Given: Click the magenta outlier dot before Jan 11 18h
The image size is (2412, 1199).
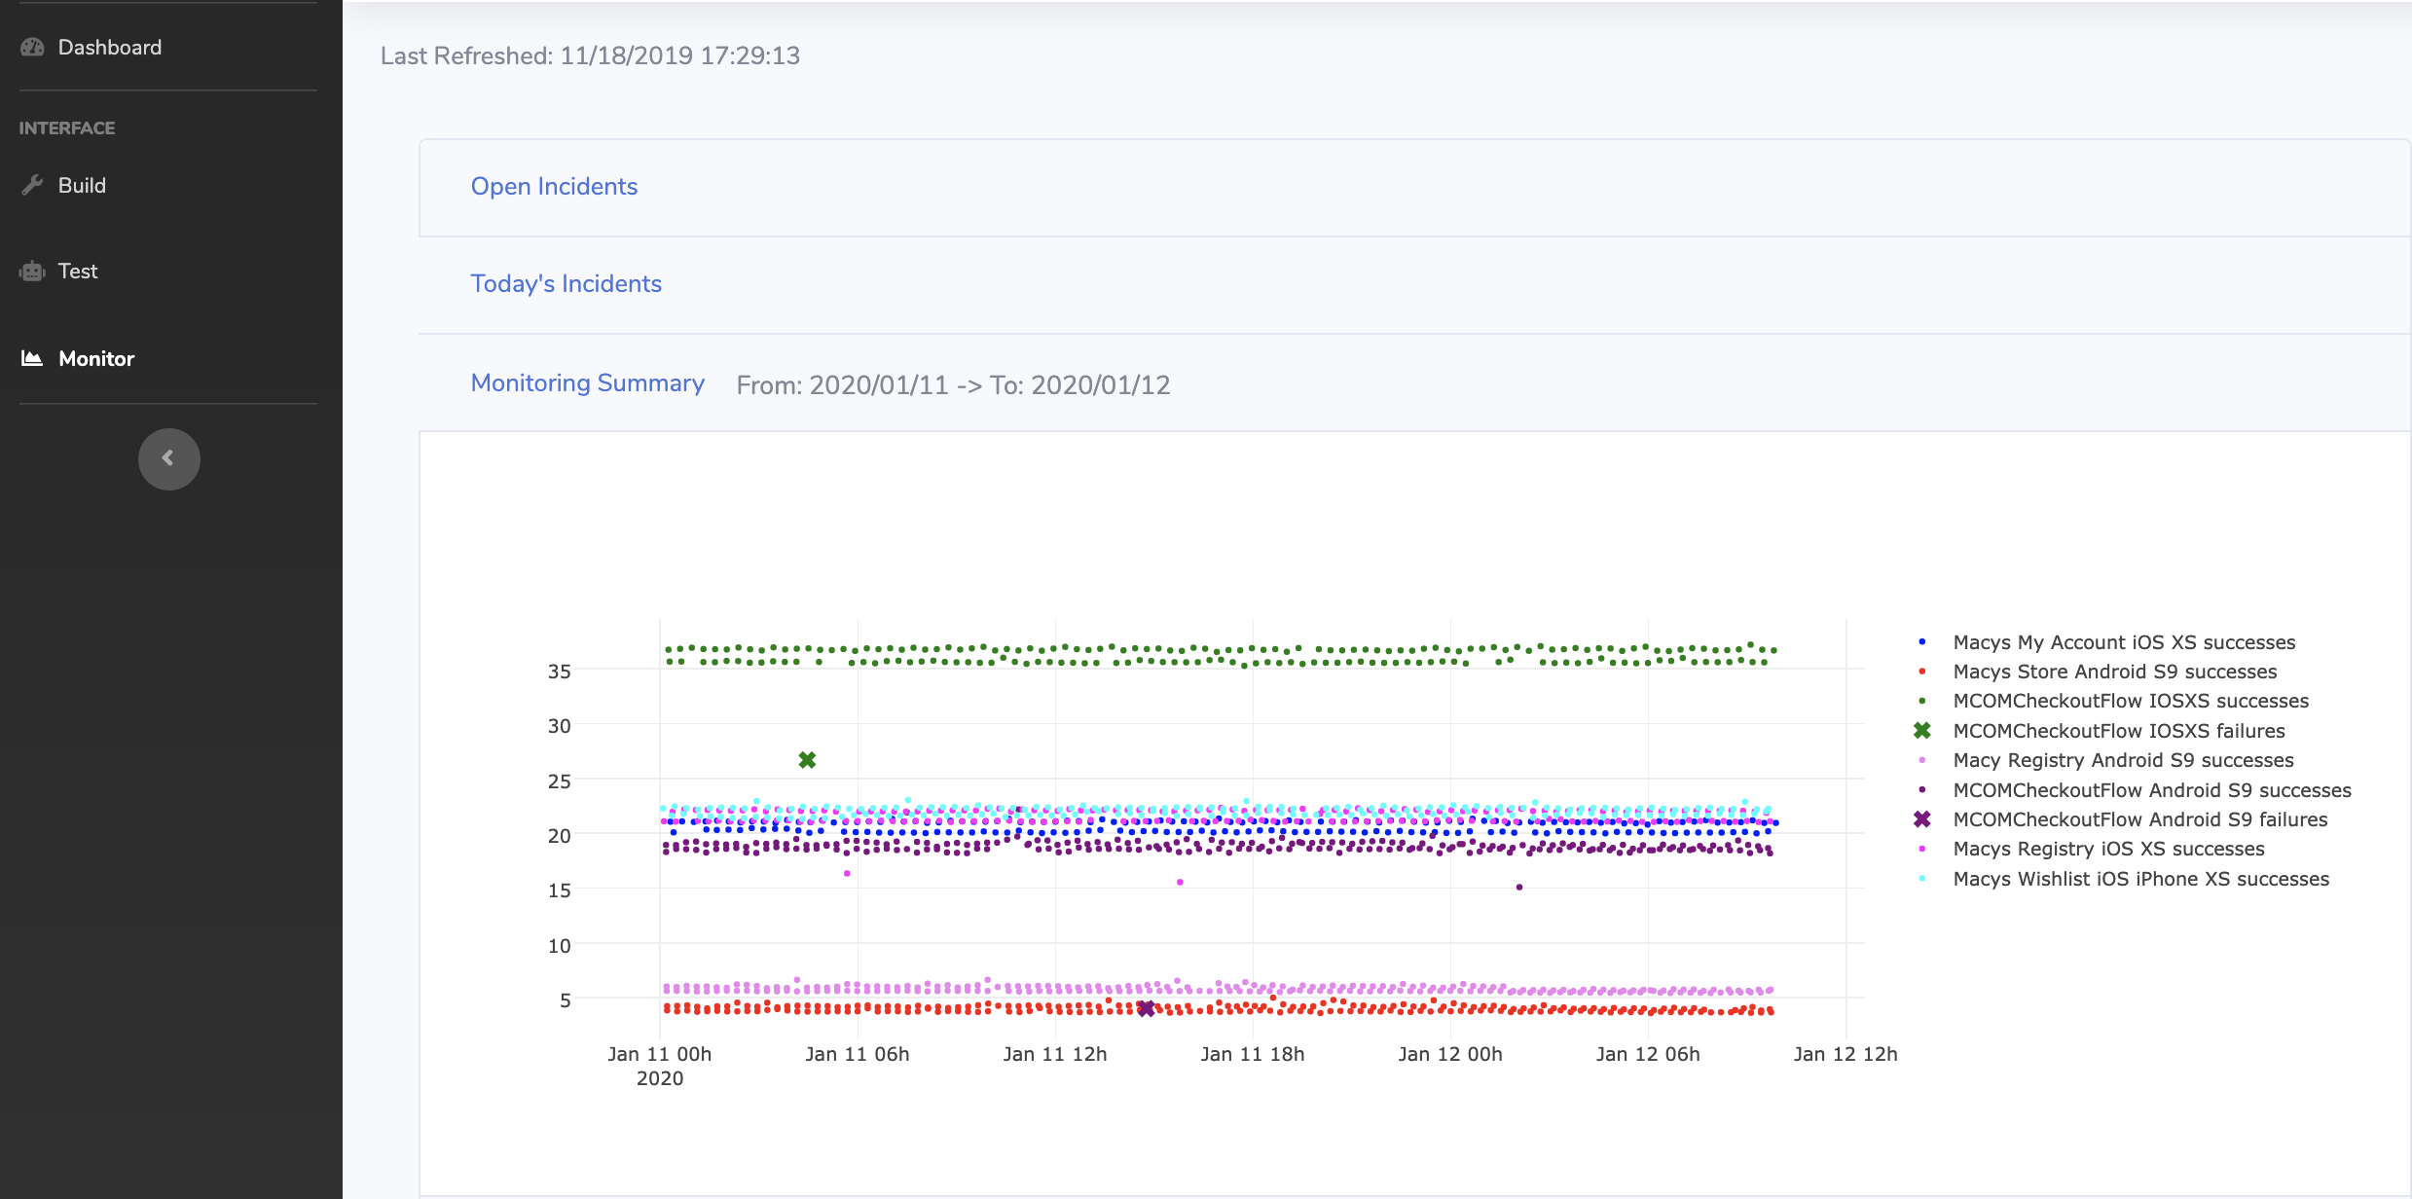Looking at the screenshot, I should point(1180,883).
